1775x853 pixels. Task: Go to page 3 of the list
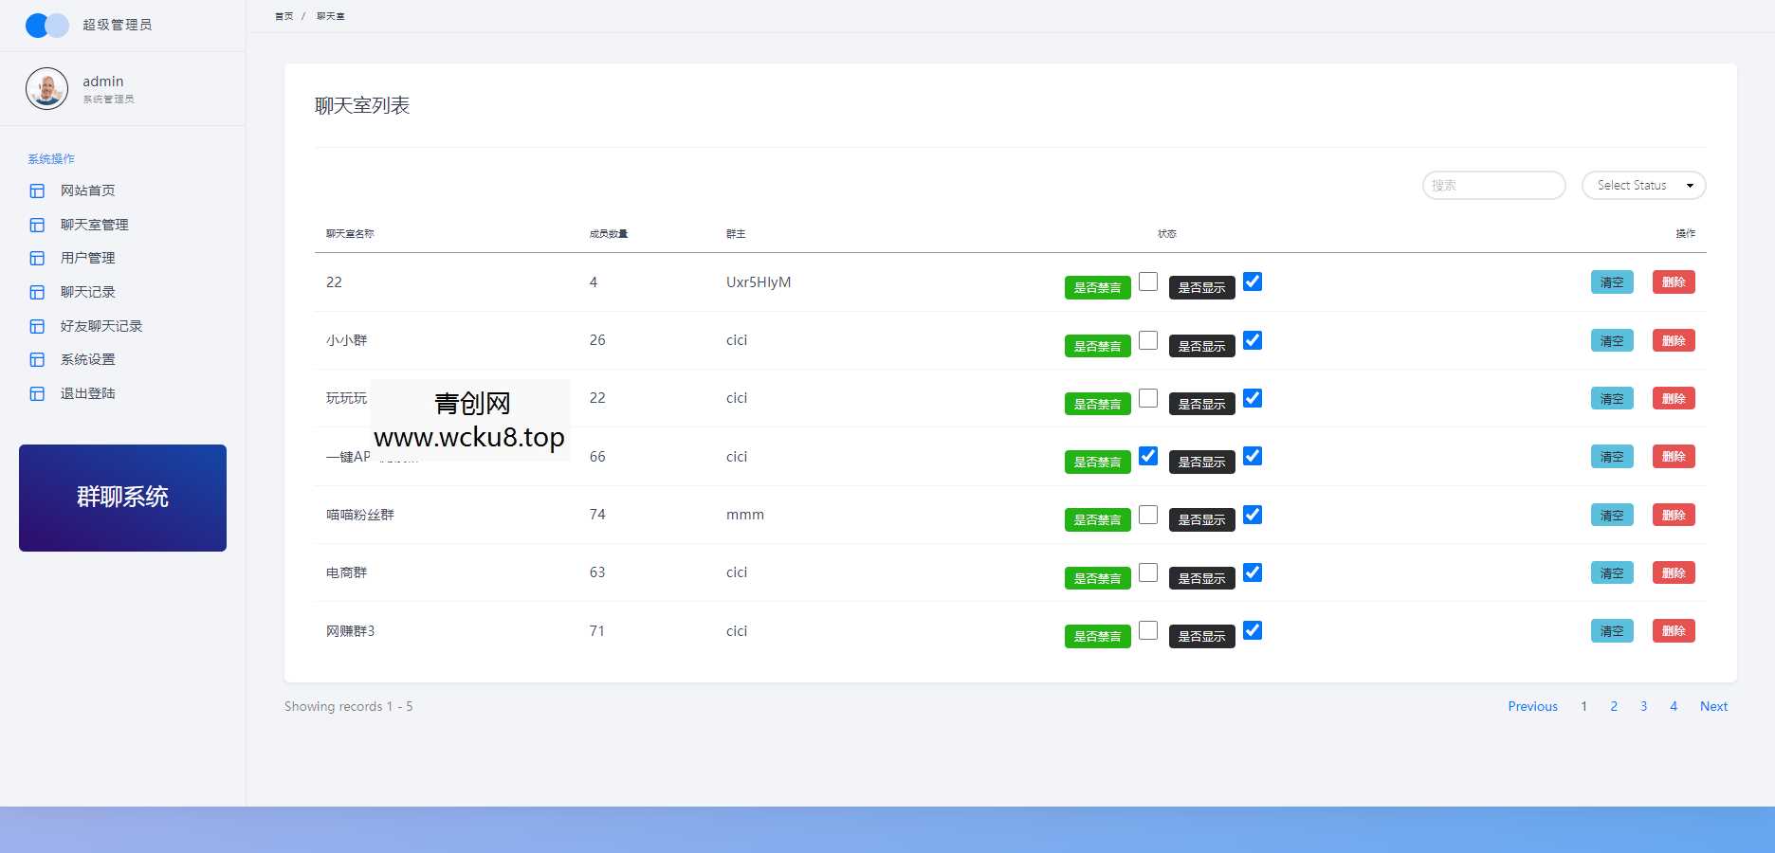coord(1643,706)
